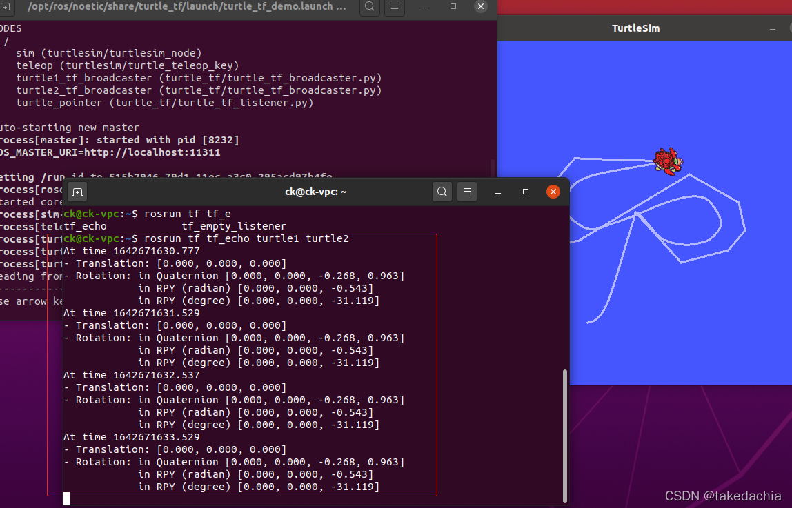
Task: Minimize the TurtleSim window
Action: click(772, 29)
